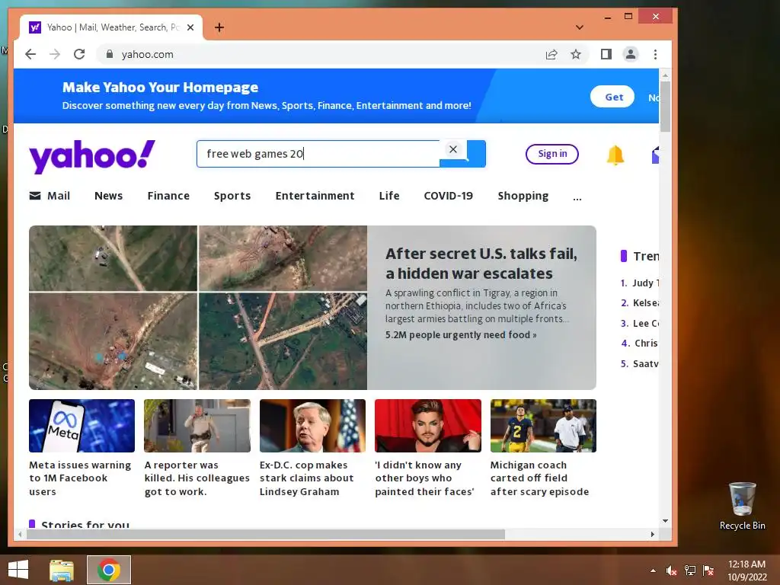Open 'Michigan coach carted off field' headline
Screen dimensions: 780x585
click(540, 478)
